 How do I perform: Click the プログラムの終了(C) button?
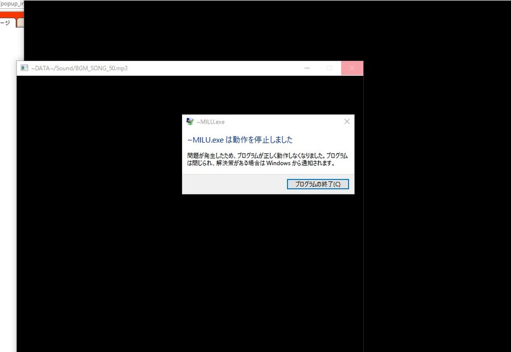click(318, 184)
